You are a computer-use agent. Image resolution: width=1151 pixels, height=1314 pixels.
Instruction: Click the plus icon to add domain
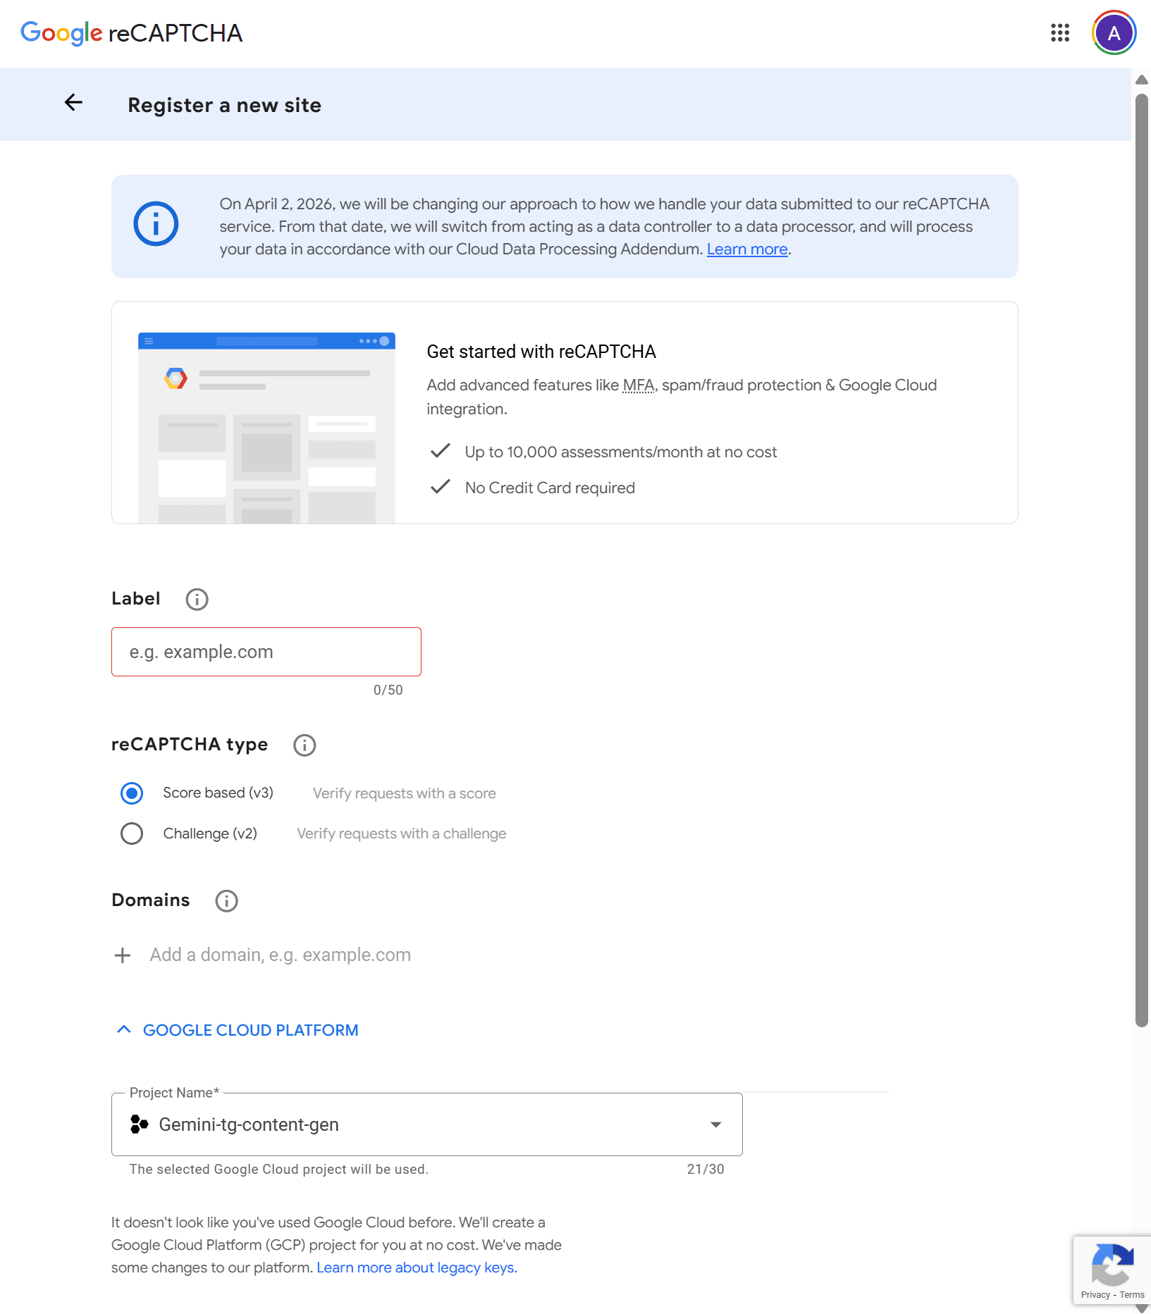123,955
